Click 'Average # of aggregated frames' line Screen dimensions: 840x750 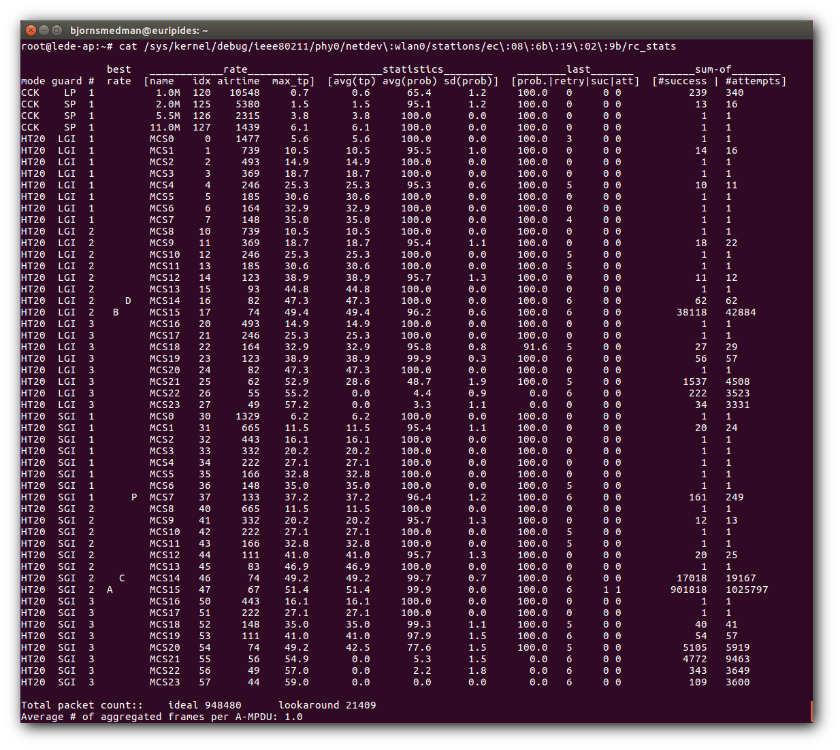(162, 717)
